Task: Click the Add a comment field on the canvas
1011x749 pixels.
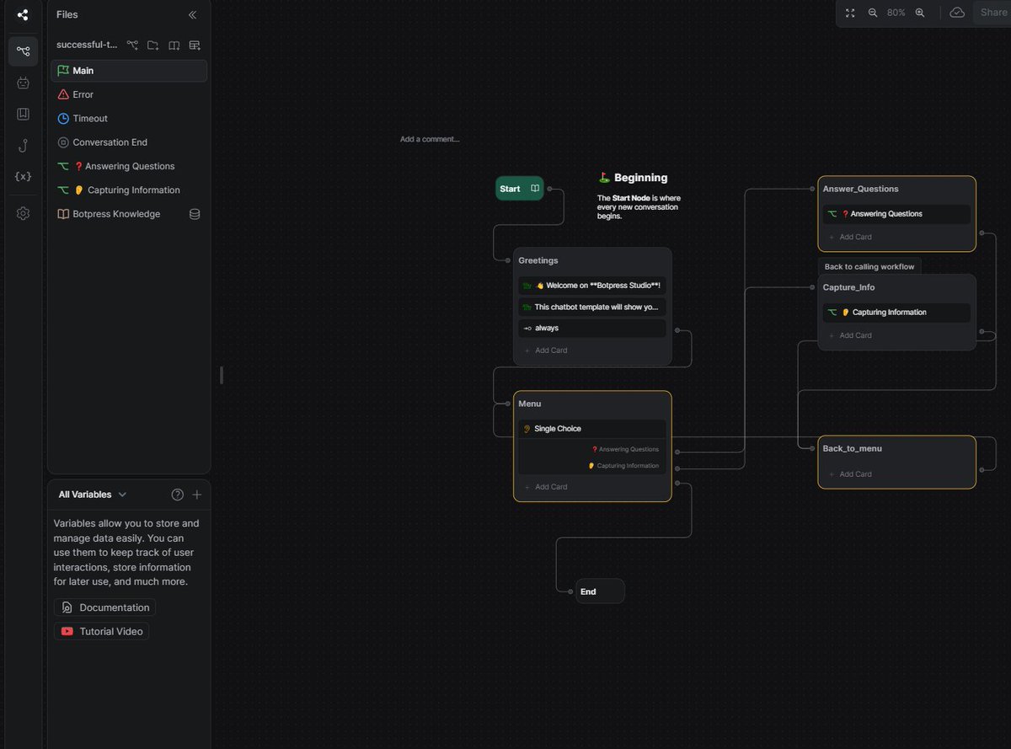Action: click(430, 139)
